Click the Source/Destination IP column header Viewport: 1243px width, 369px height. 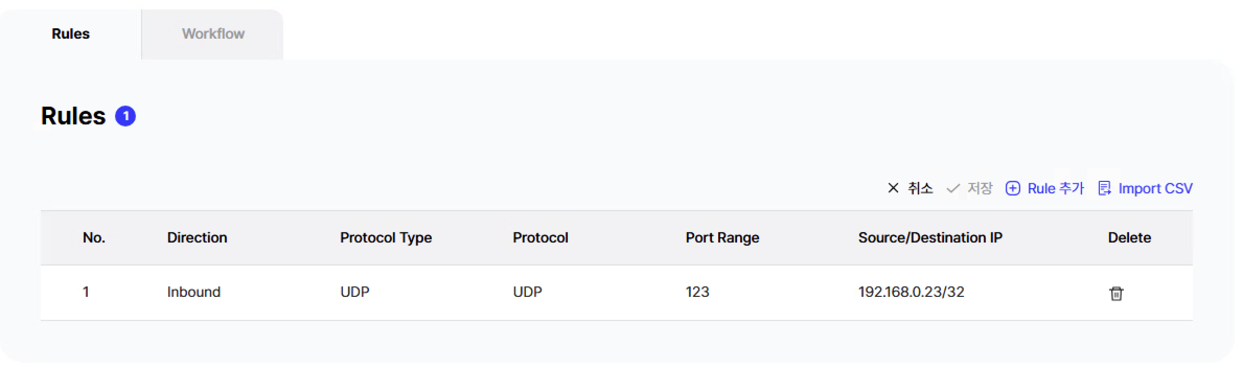[930, 238]
